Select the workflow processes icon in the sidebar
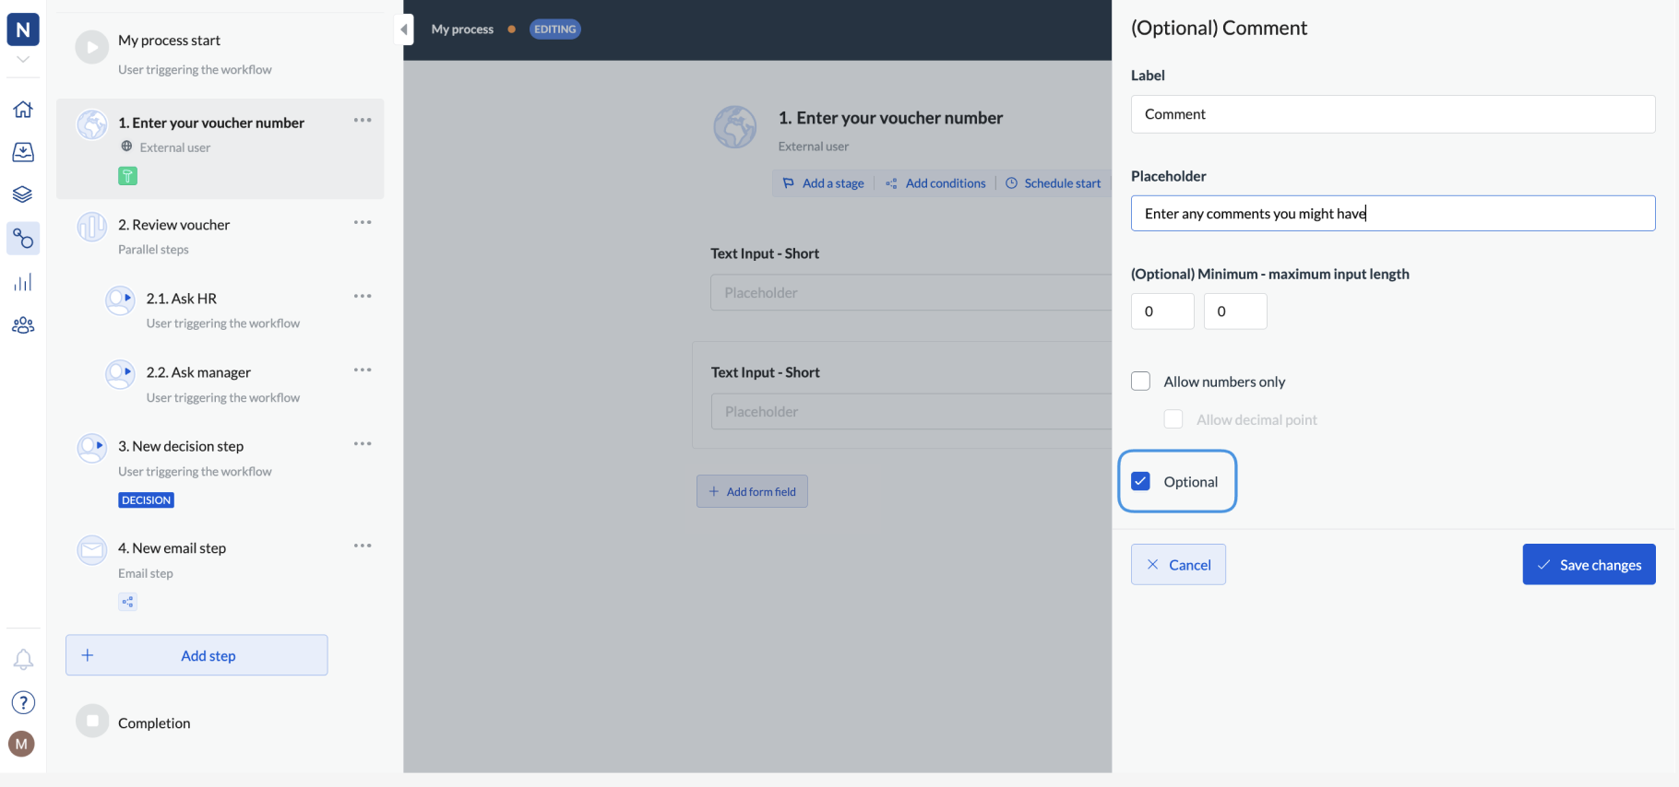The width and height of the screenshot is (1679, 787). pyautogui.click(x=23, y=239)
